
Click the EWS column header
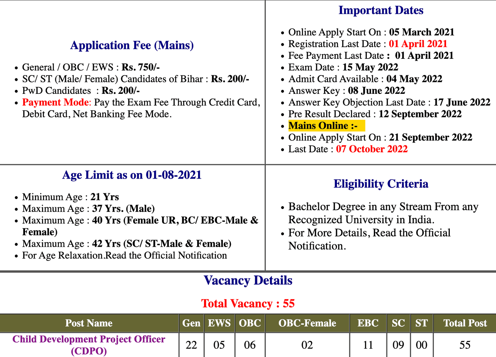pos(219,323)
